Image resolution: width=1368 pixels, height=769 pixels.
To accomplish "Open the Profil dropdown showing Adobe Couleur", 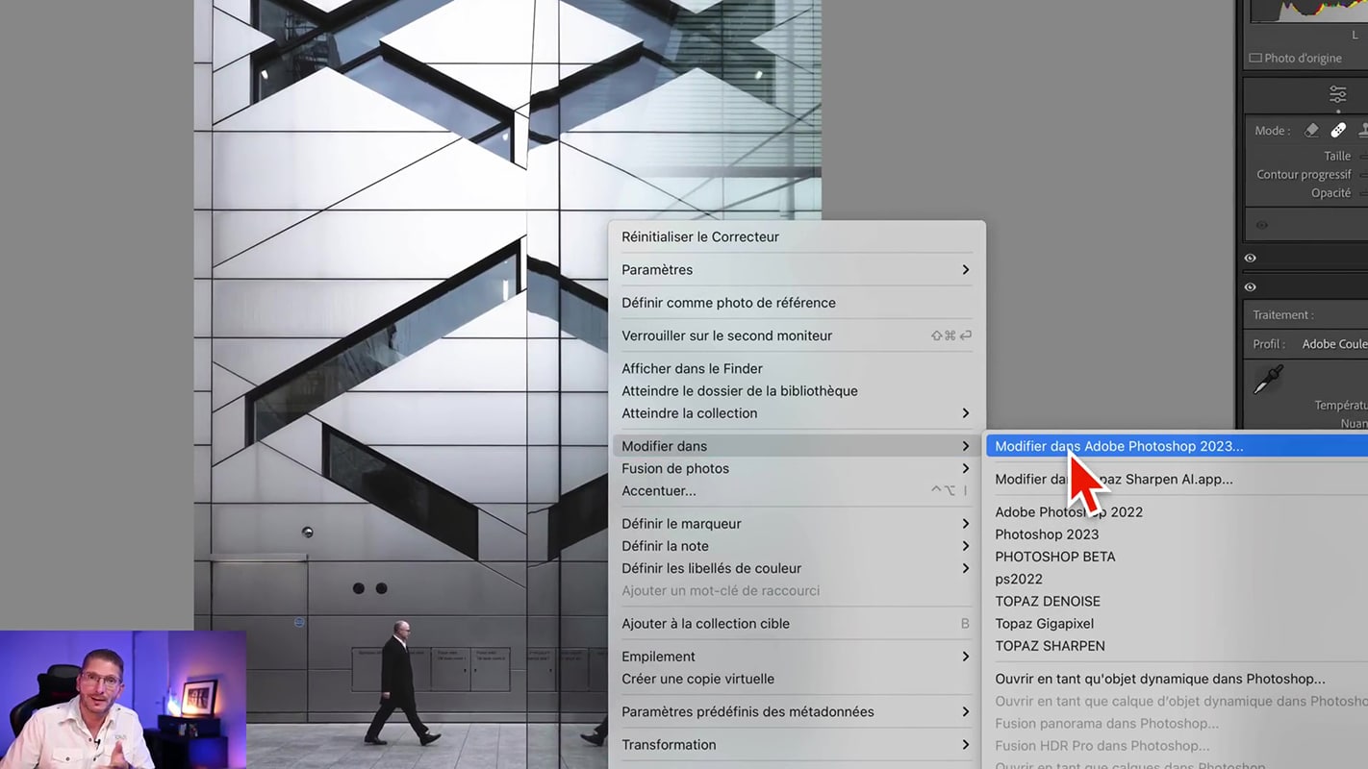I will [x=1334, y=344].
